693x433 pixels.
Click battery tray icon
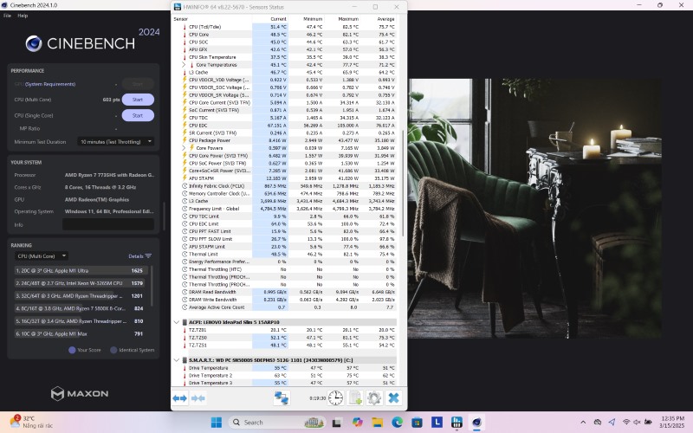[648, 422]
